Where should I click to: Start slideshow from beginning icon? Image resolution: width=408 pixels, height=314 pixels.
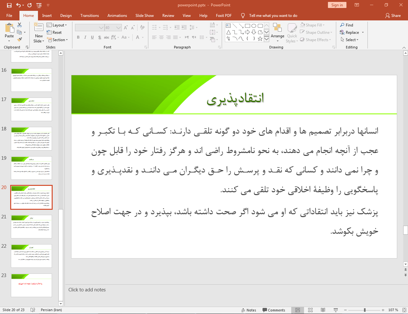coord(39,5)
